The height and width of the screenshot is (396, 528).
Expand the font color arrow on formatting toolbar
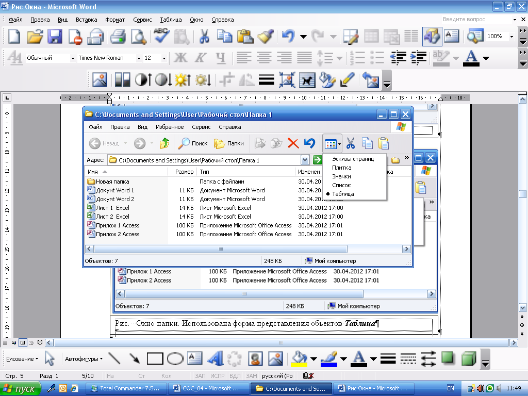(x=486, y=58)
